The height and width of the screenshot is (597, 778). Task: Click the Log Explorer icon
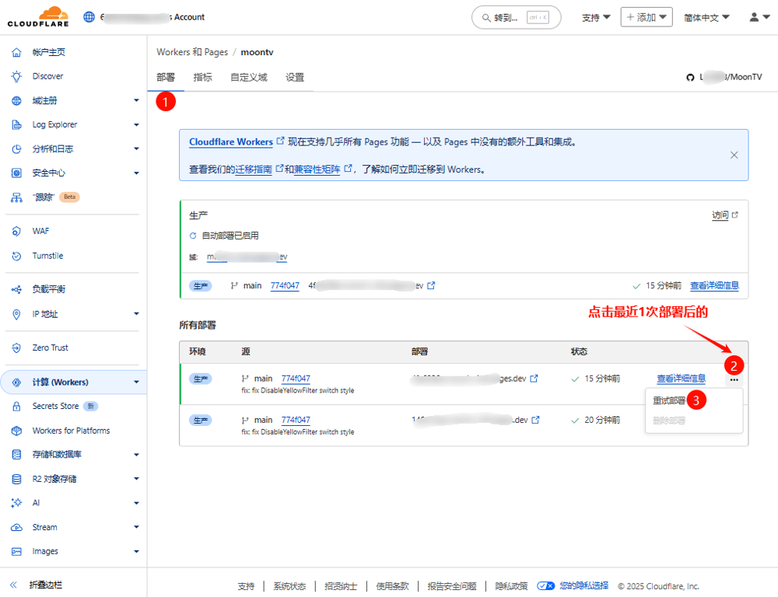pyautogui.click(x=16, y=124)
